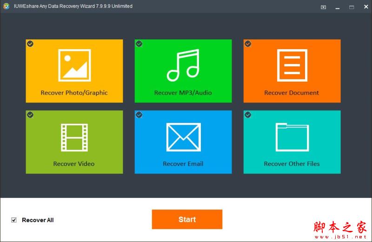
Task: Uncheck the Recover Other Files checkmark
Action: (248, 115)
